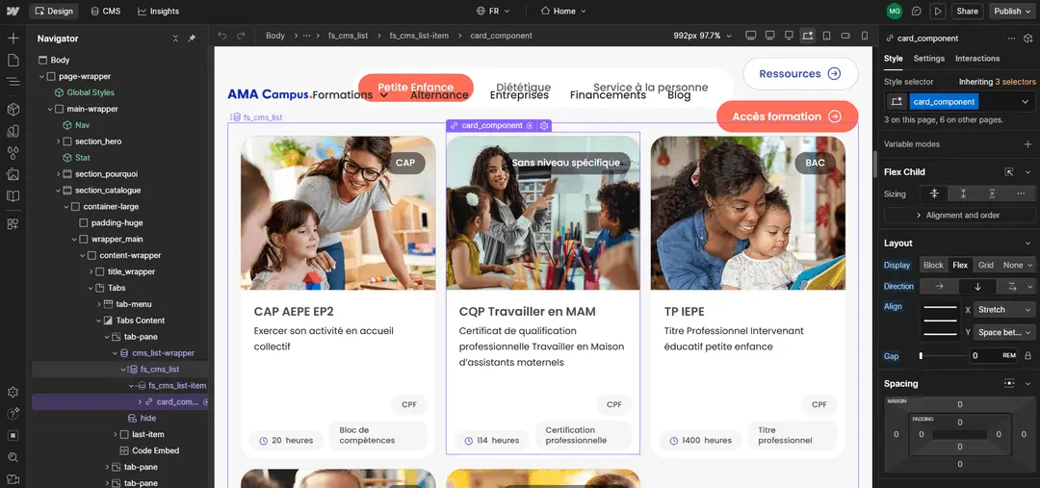Expand title_wrapper in Navigator
Screen dimensions: 1040x488
(x=91, y=271)
